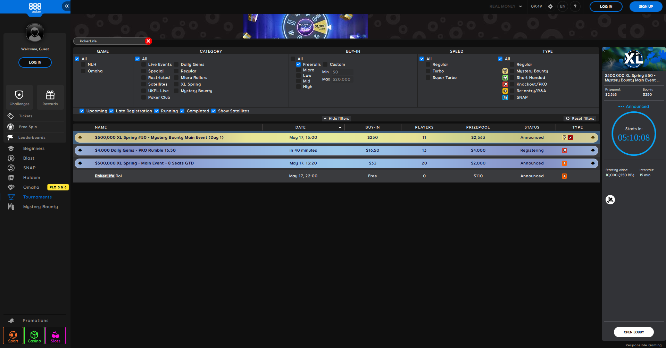The image size is (666, 348).
Task: Click the knockout type icon in the Daily Gems row
Action: (565, 150)
